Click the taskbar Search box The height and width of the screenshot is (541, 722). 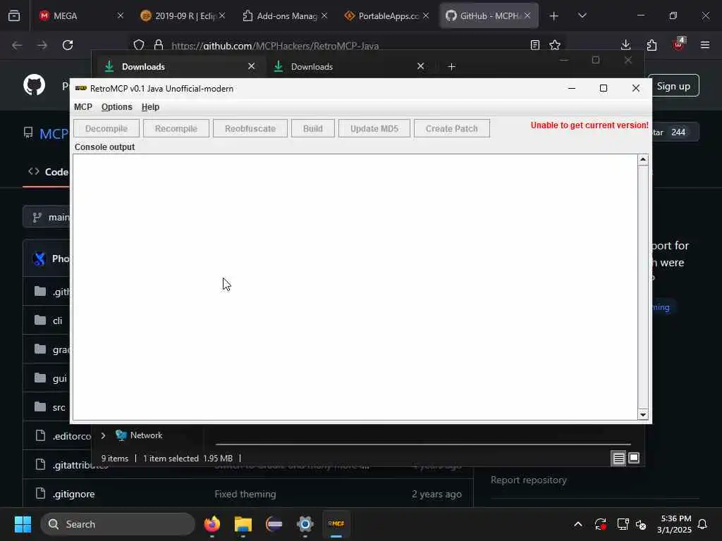click(118, 524)
